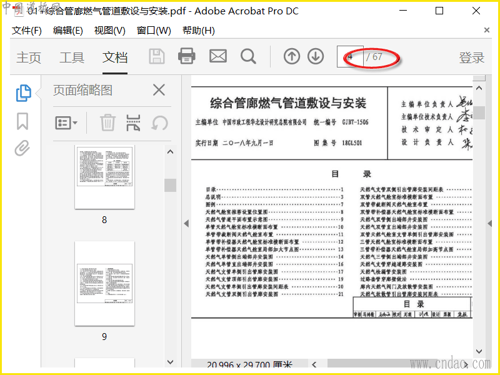Close the Page Thumbnails panel
The image size is (500, 375).
tap(159, 90)
